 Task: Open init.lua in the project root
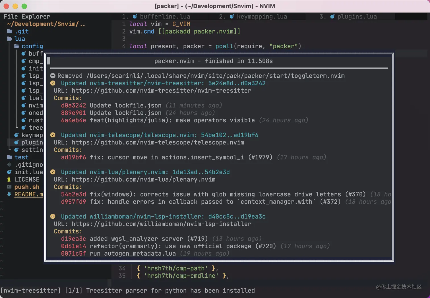(x=29, y=172)
